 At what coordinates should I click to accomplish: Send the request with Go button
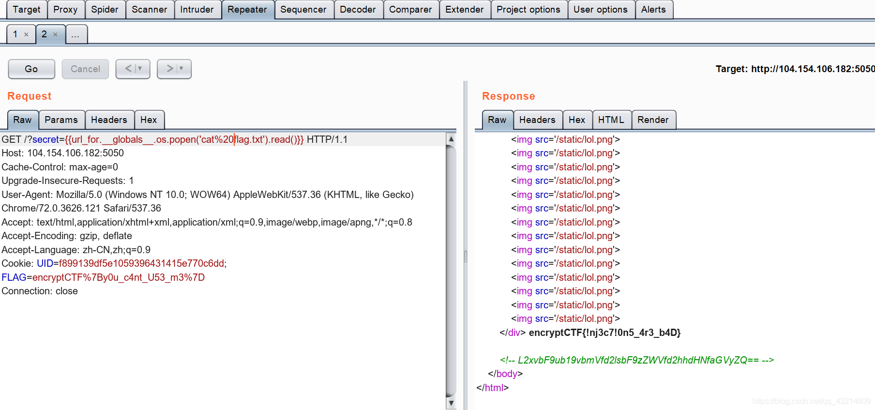coord(31,69)
